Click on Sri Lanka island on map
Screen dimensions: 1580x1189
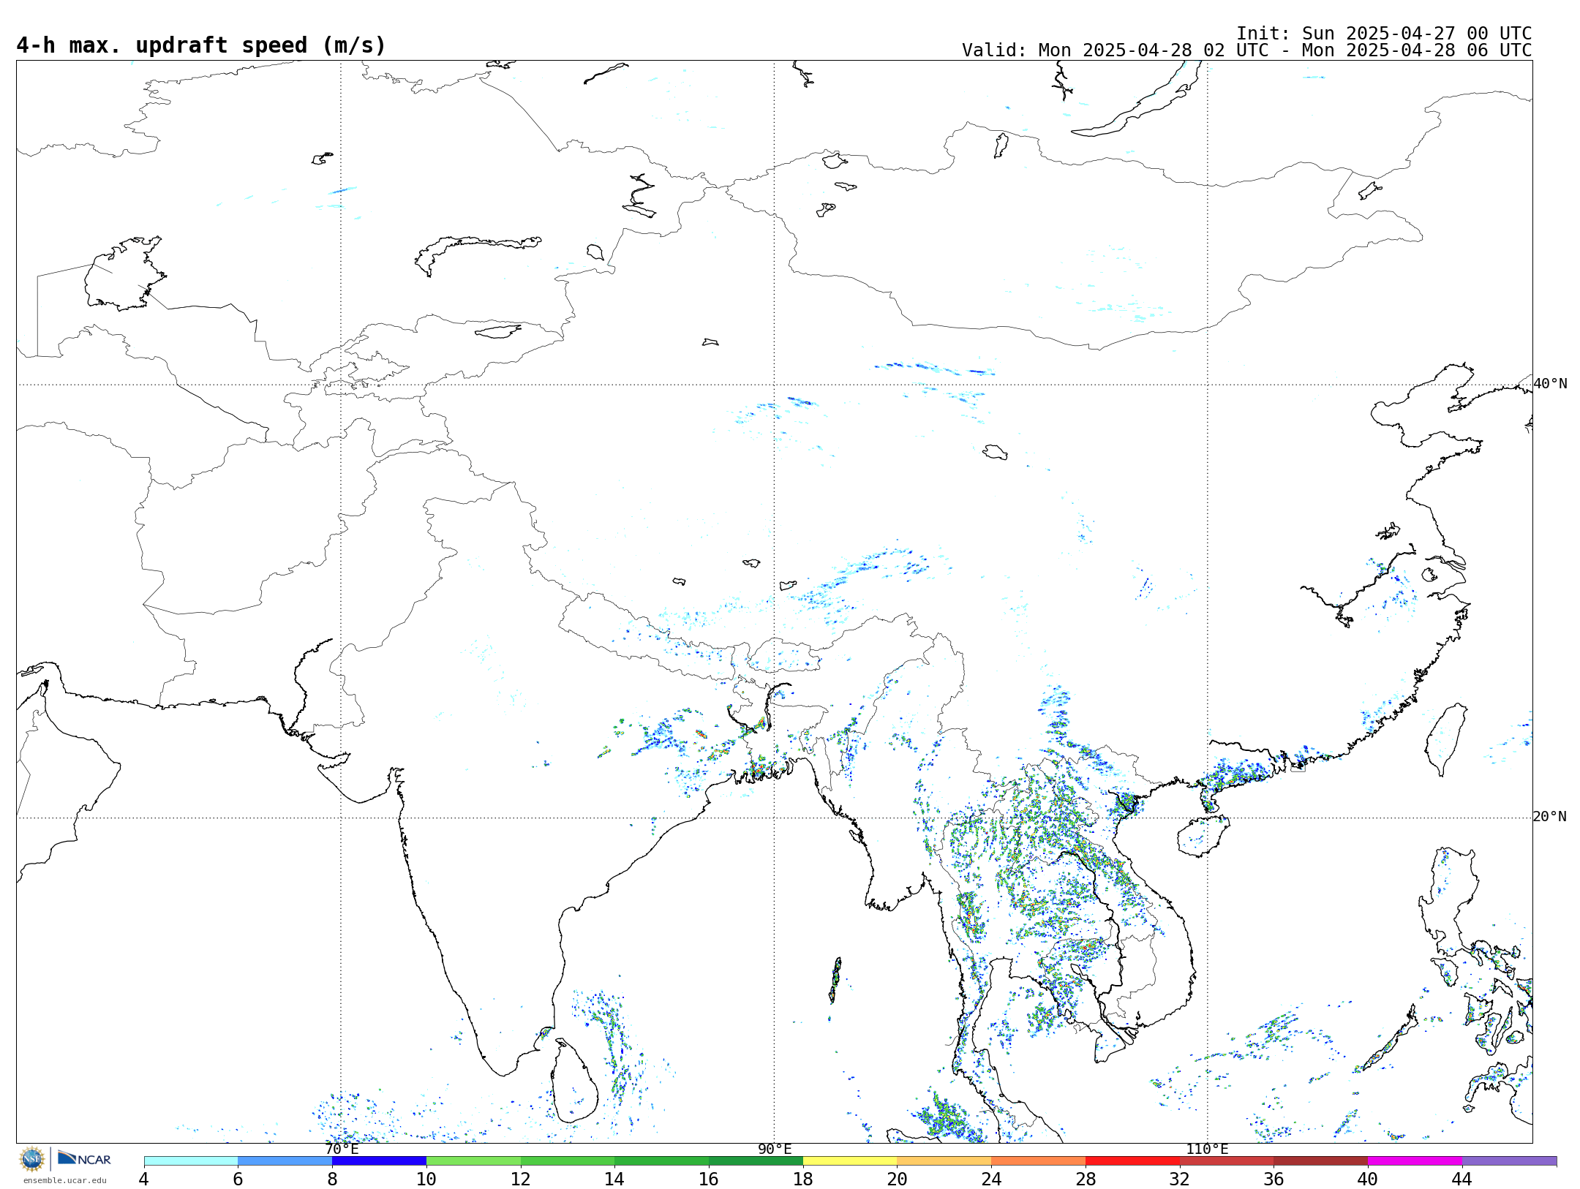[x=575, y=1082]
